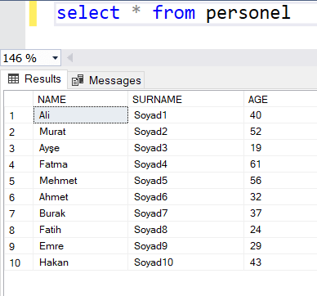The height and width of the screenshot is (296, 317).
Task: Select row header number 4
Action: coord(19,164)
